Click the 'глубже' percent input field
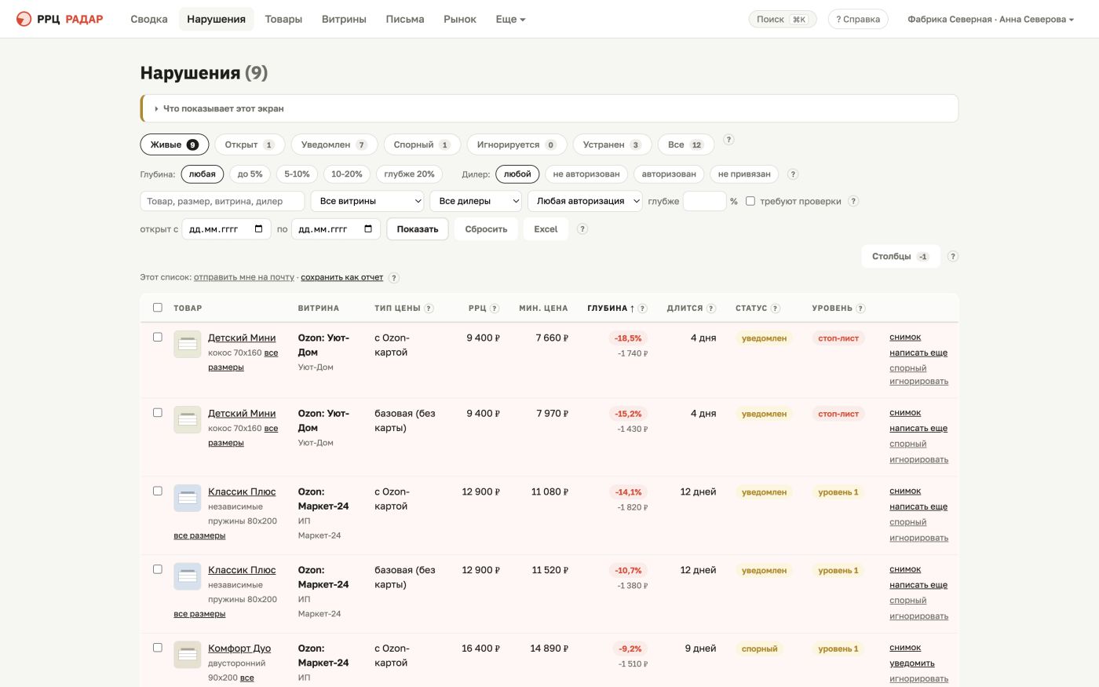1099x687 pixels. (704, 201)
